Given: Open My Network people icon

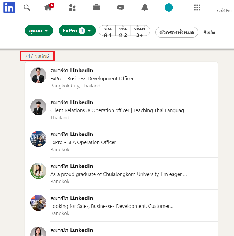Looking at the screenshot, I should [x=72, y=8].
